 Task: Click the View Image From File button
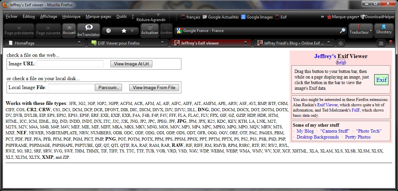154,87
